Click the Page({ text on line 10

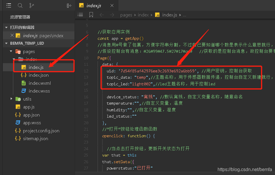click(104, 58)
